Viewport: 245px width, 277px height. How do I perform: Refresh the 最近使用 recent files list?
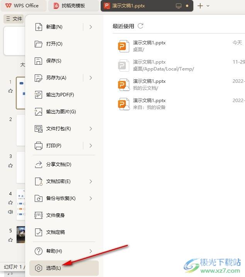[x=140, y=26]
